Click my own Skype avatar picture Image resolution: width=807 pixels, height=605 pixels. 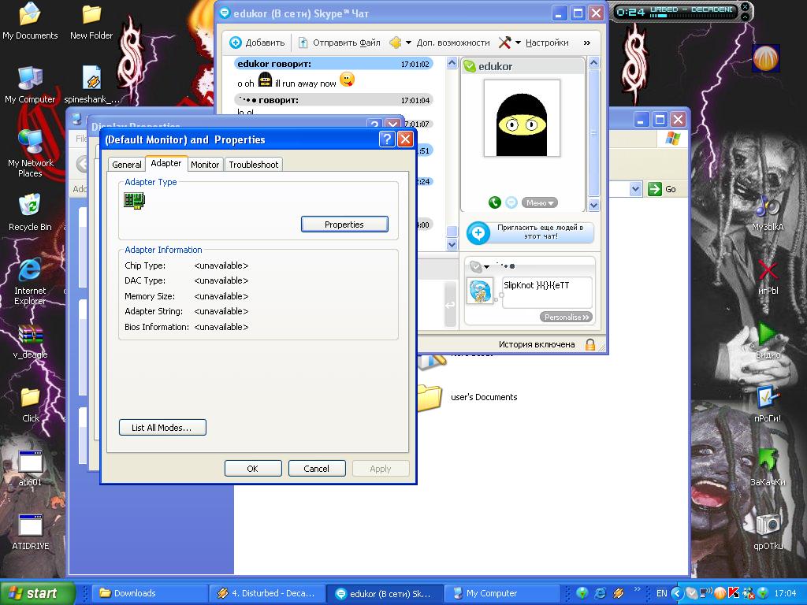click(x=480, y=291)
